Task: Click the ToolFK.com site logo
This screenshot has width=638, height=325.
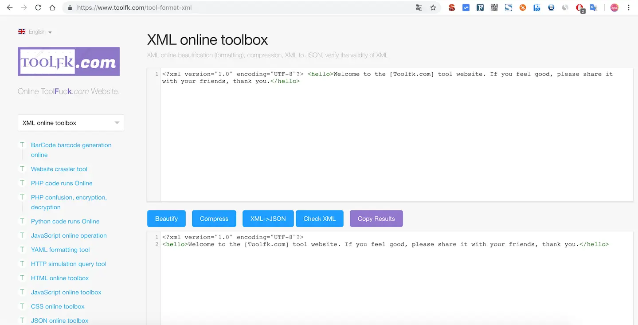Action: pyautogui.click(x=68, y=61)
